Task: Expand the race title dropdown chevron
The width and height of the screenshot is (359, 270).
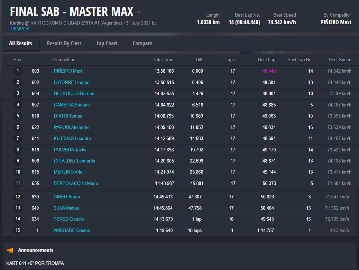Action: tap(139, 12)
